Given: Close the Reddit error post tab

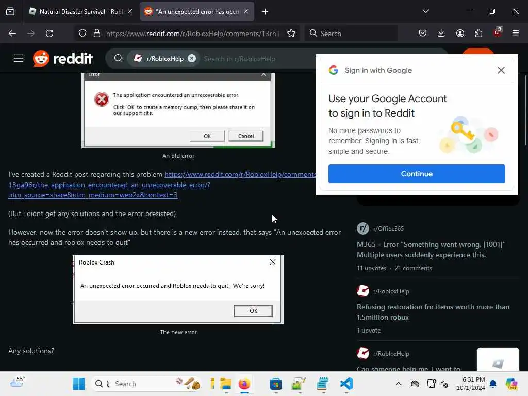Looking at the screenshot, I should [x=246, y=12].
